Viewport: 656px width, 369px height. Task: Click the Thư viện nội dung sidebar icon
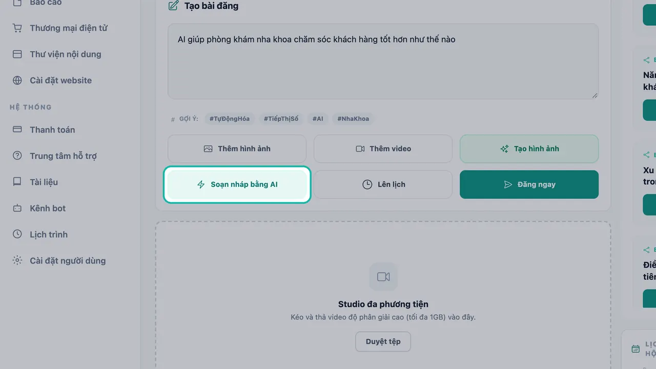pos(17,54)
